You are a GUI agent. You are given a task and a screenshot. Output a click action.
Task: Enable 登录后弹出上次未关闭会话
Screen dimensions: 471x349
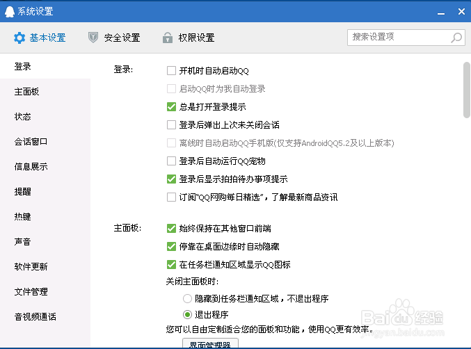coord(171,125)
